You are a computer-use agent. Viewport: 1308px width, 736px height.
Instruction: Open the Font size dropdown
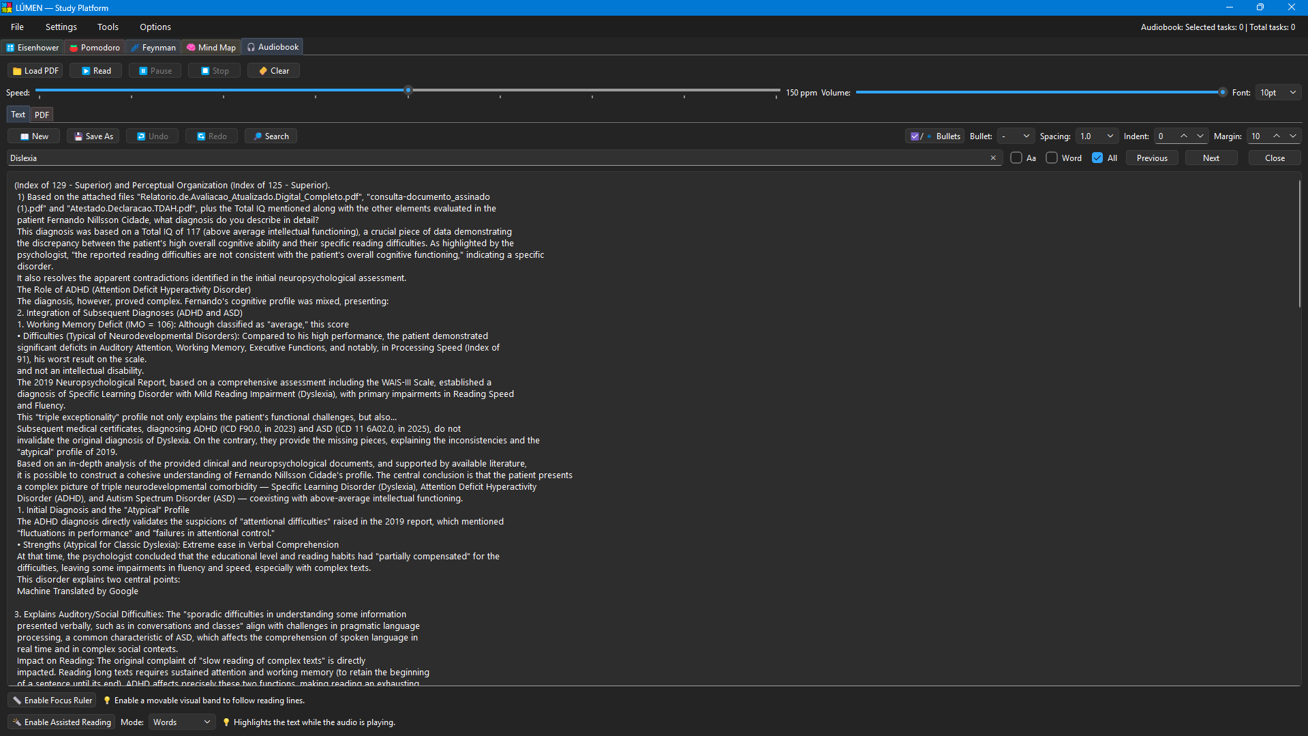(x=1278, y=93)
